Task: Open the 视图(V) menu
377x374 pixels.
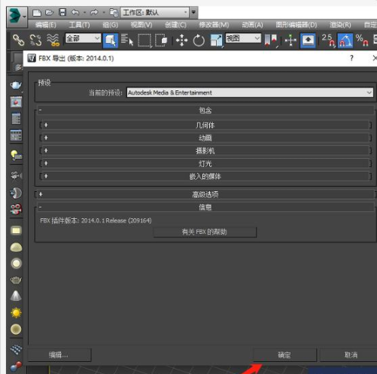Action: click(x=141, y=25)
